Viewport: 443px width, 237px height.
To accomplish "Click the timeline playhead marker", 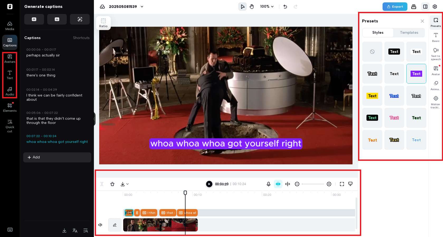I will pos(185,193).
